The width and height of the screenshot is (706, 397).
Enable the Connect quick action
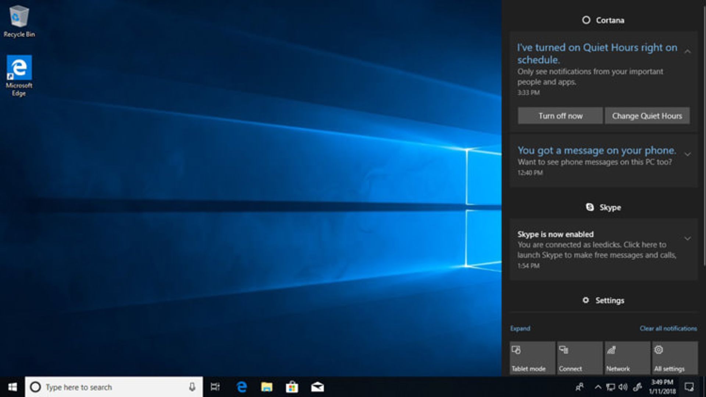[580, 357]
